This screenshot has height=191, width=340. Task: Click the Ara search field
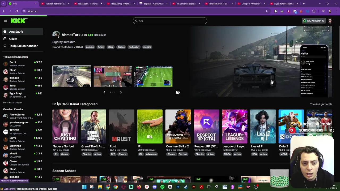coord(170,21)
